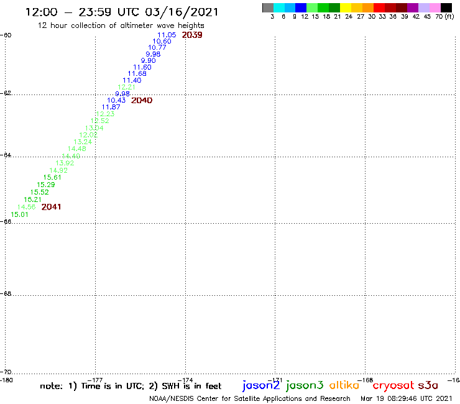Click the -68 latitude axis label

click(6, 293)
